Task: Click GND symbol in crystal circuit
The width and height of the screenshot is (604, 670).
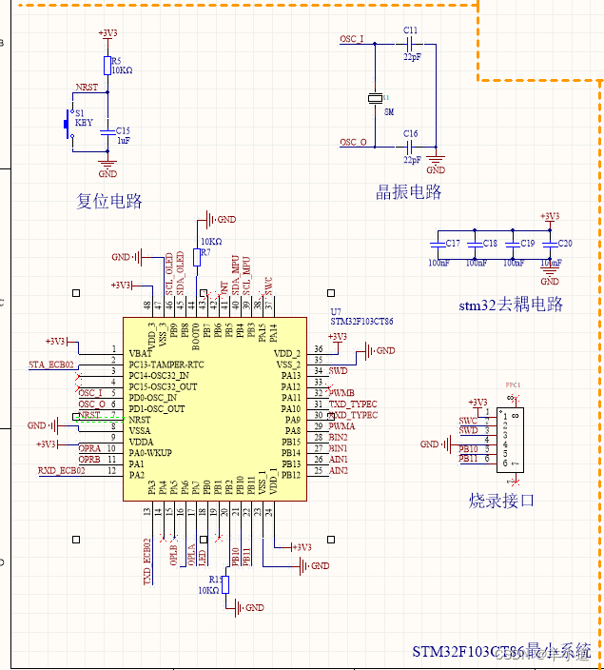Action: [436, 164]
